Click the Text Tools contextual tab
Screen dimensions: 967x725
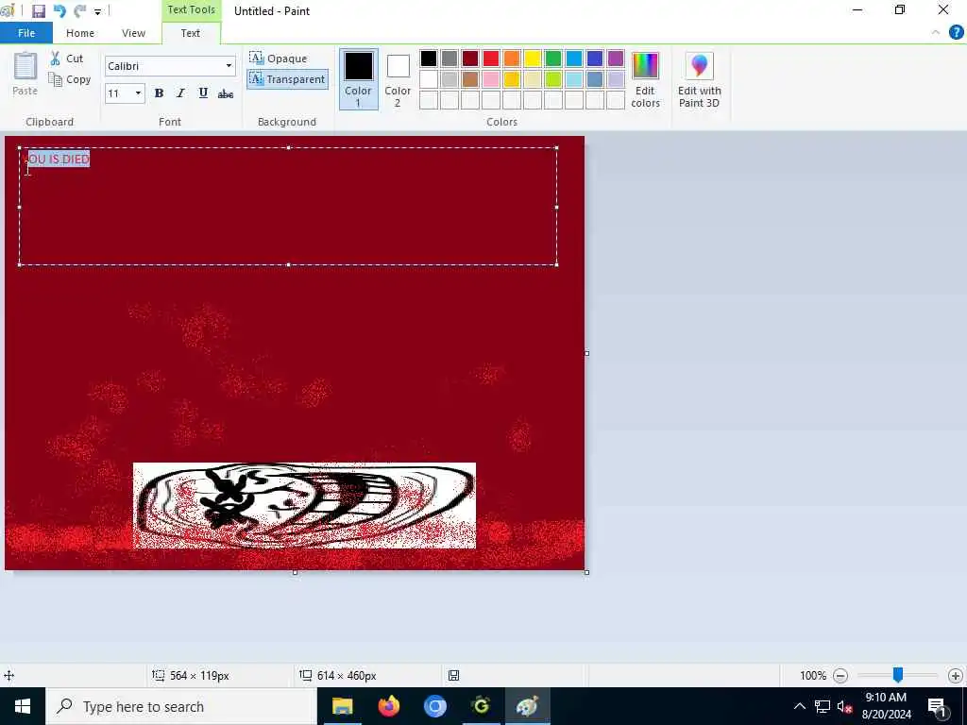point(191,9)
